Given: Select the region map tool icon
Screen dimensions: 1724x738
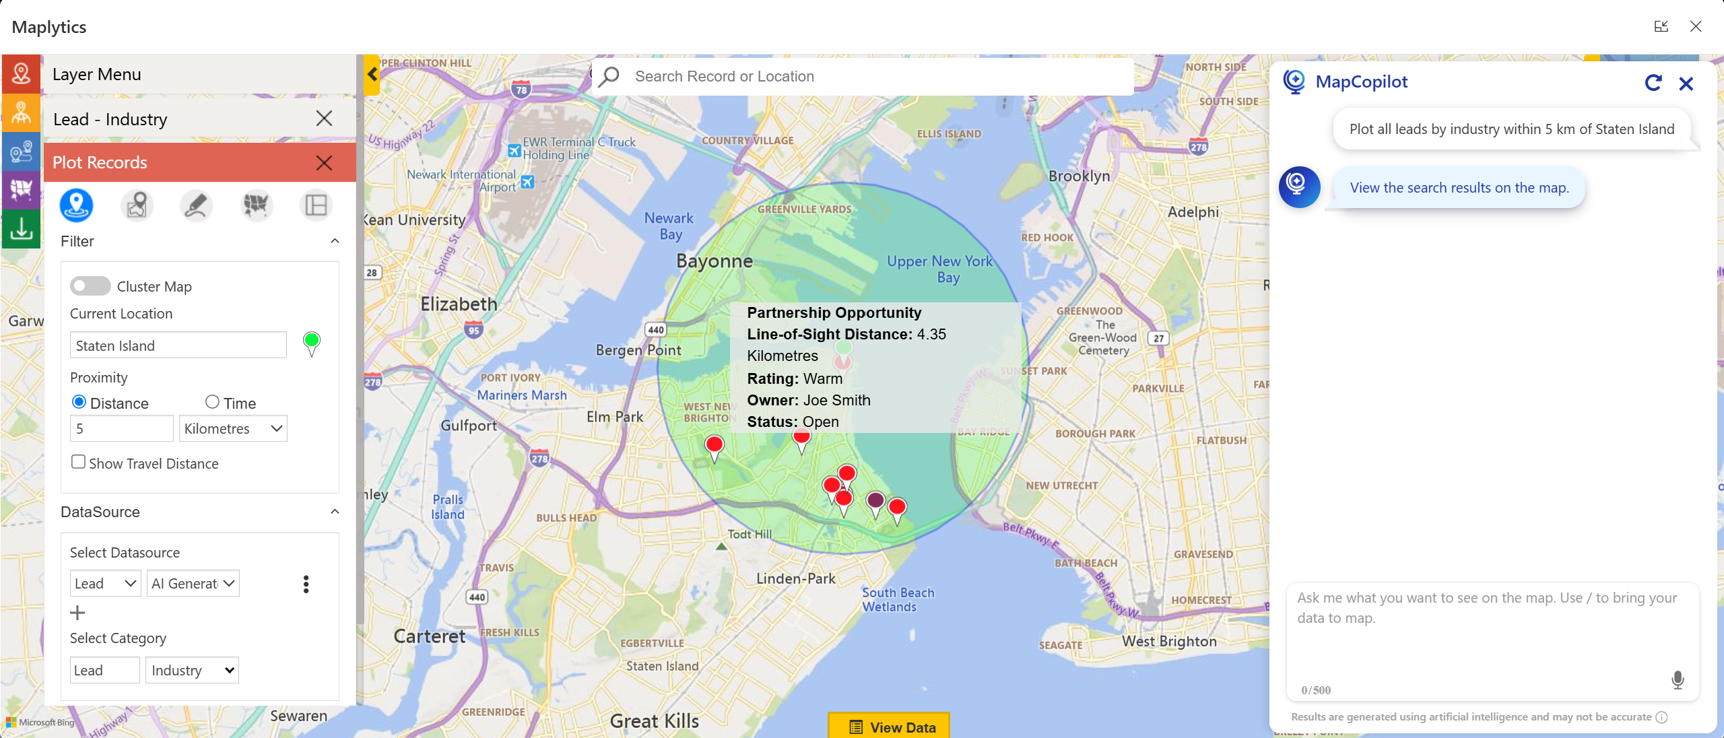Looking at the screenshot, I should (256, 205).
